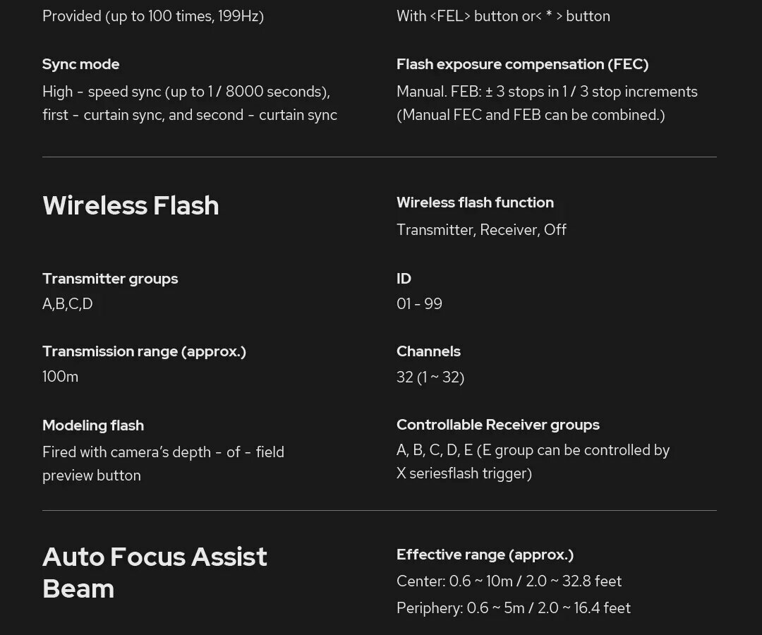Image resolution: width=762 pixels, height=635 pixels.
Task: Click the "Channels" spec label
Action: click(x=428, y=351)
